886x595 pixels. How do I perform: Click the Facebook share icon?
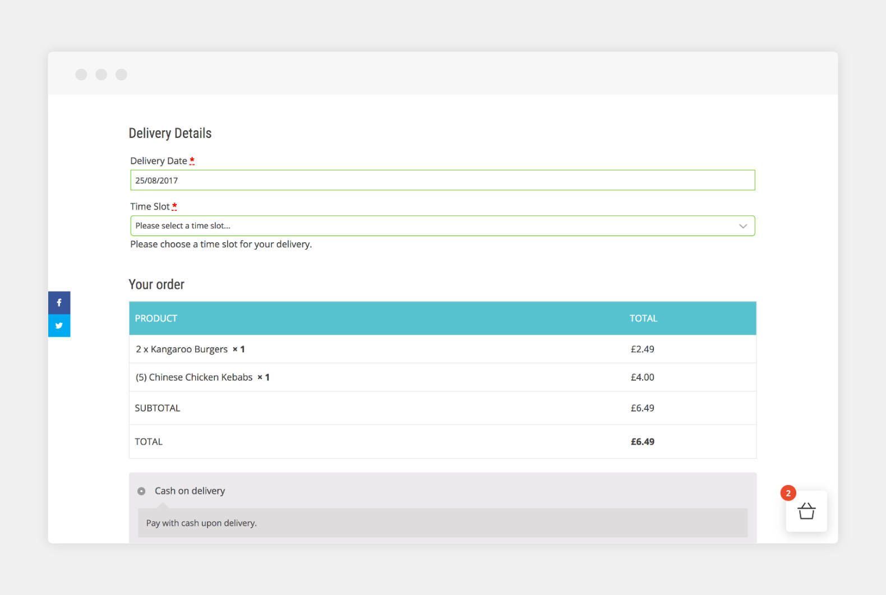tap(59, 303)
